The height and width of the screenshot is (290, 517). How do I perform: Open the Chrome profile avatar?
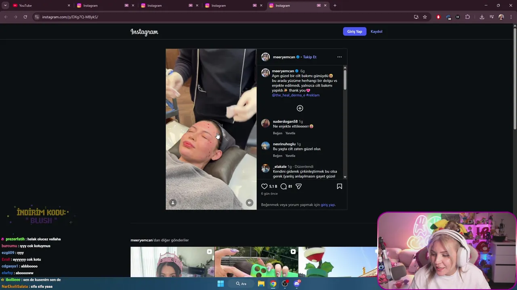[501, 17]
